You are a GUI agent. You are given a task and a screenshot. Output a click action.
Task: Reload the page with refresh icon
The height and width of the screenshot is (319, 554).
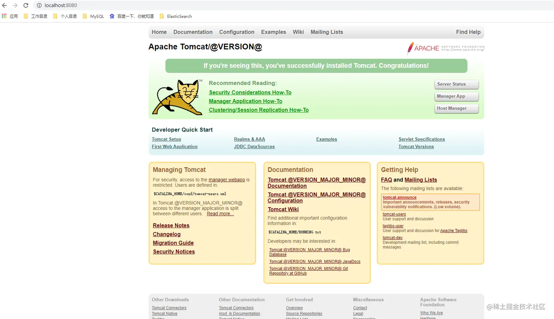coord(26,5)
